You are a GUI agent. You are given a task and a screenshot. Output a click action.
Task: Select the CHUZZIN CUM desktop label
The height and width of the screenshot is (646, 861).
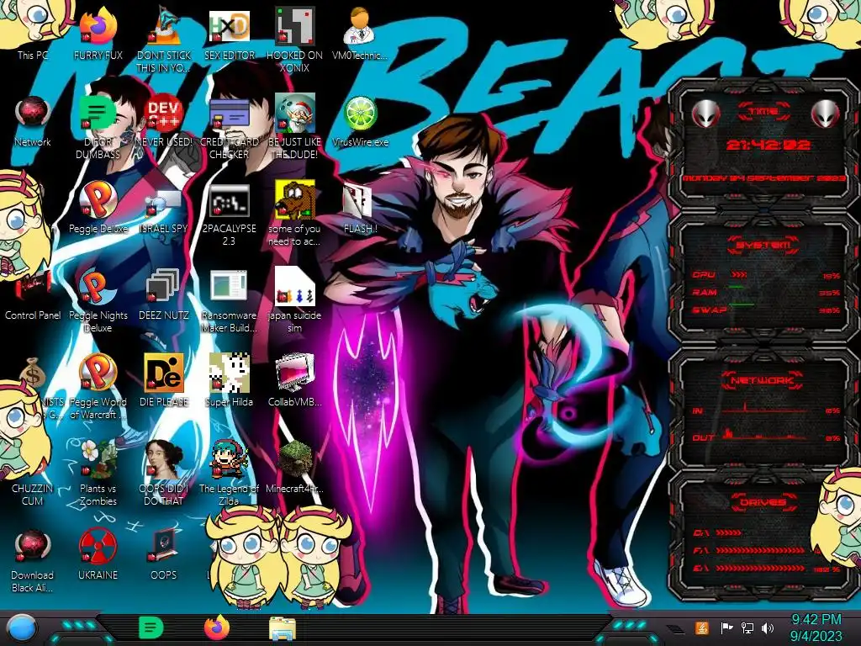pos(32,495)
